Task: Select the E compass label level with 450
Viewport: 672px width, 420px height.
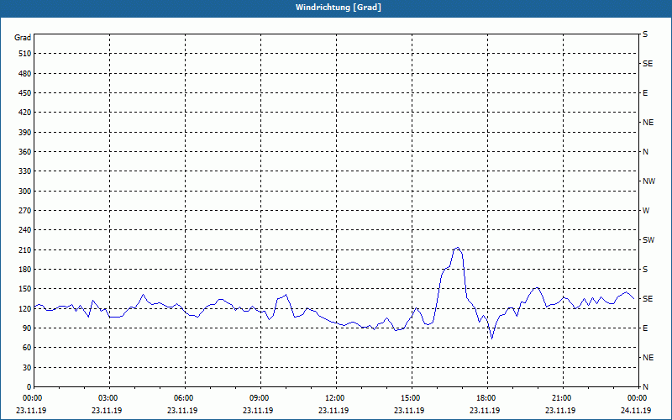Action: pyautogui.click(x=645, y=93)
